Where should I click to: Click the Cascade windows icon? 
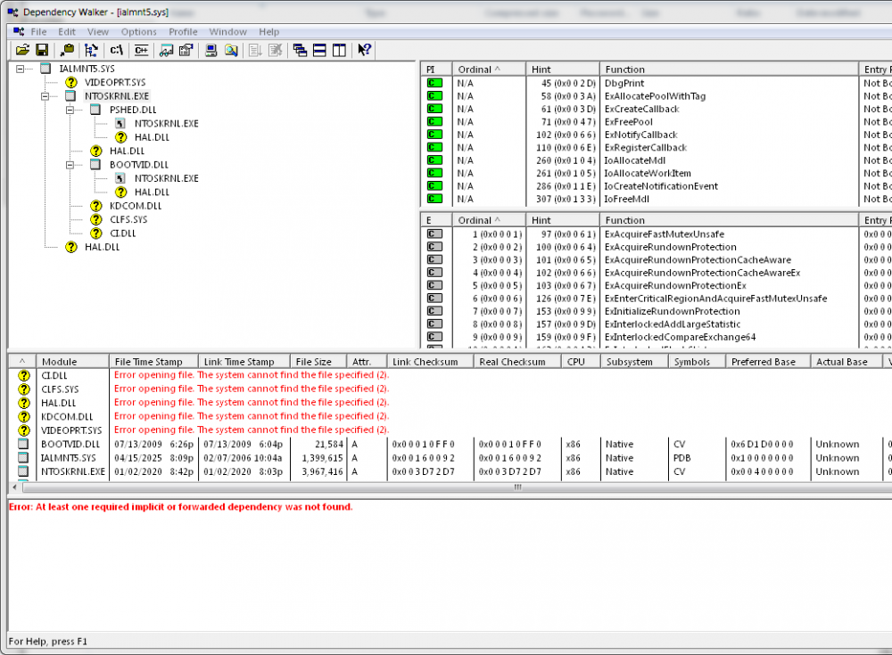(x=300, y=50)
